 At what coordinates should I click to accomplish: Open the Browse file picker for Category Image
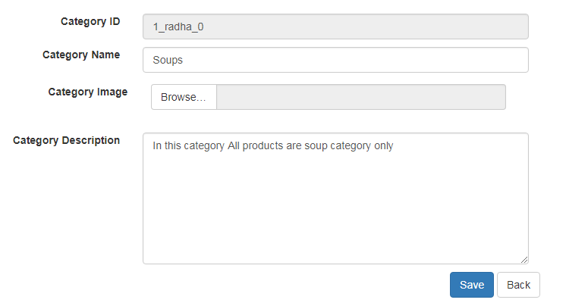click(x=184, y=97)
